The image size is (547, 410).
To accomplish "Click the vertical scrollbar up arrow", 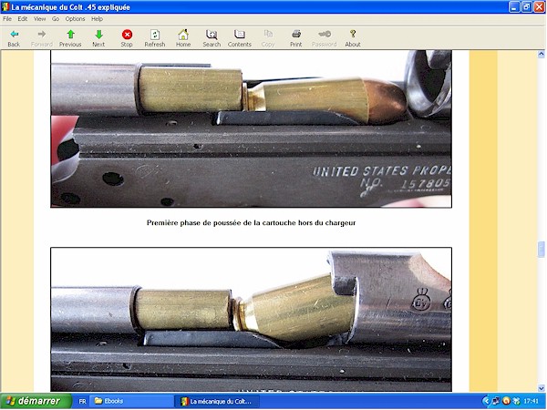I will [541, 54].
